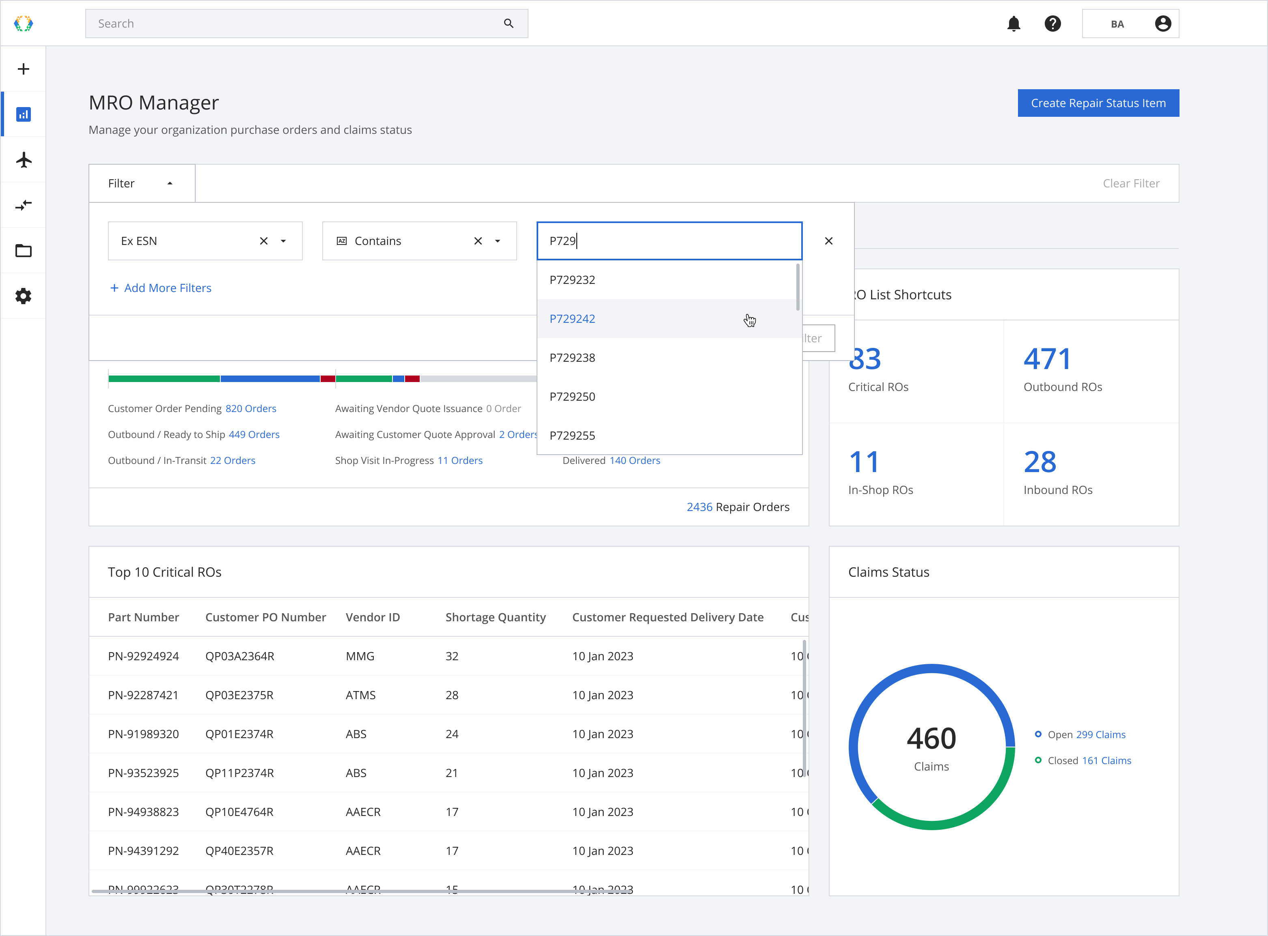Click PO number QP11P2374R
The height and width of the screenshot is (936, 1268).
239,773
